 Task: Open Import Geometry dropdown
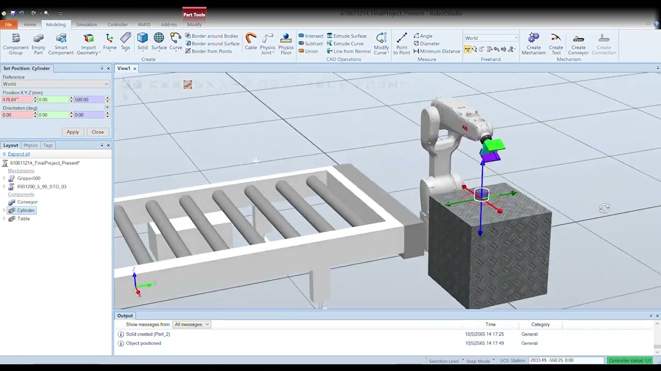click(x=89, y=44)
